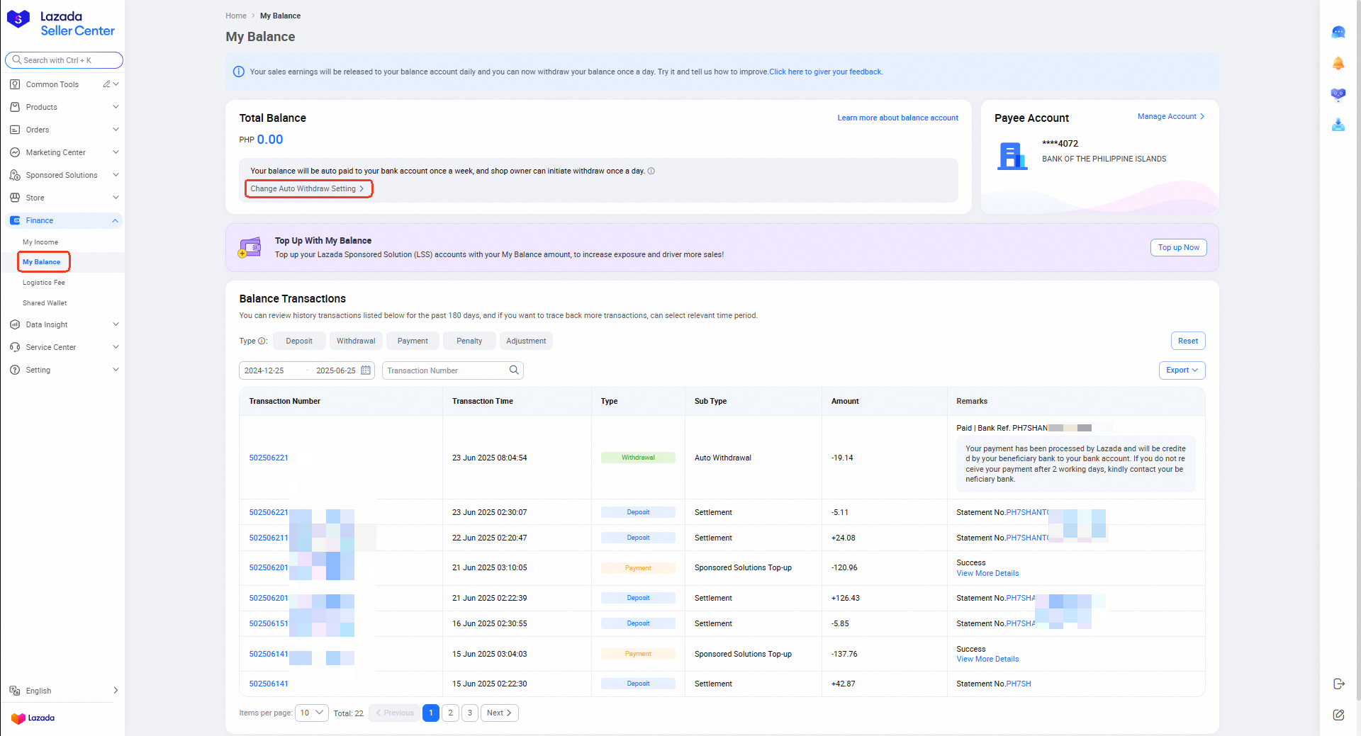Toggle the Deposit type filter
The image size is (1361, 736).
pos(299,341)
